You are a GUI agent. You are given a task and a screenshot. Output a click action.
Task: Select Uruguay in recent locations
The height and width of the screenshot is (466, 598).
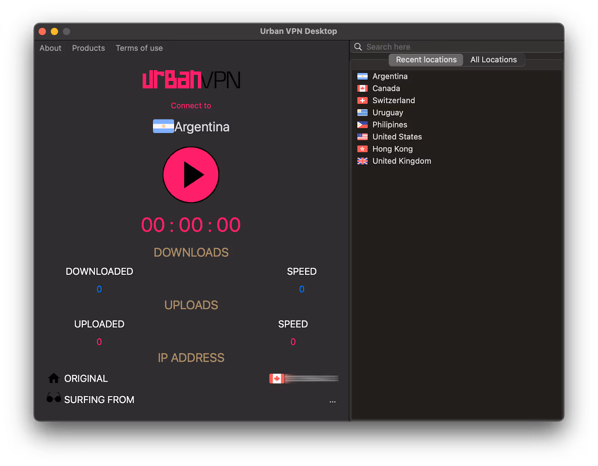coord(457,113)
